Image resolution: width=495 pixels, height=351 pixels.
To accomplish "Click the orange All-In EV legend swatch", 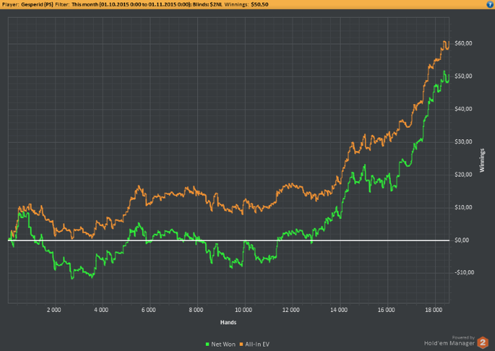I will click(242, 345).
